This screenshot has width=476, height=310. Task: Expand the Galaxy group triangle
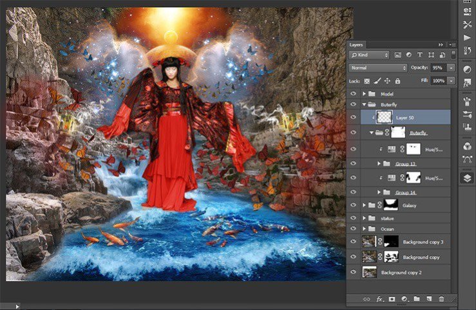point(364,205)
